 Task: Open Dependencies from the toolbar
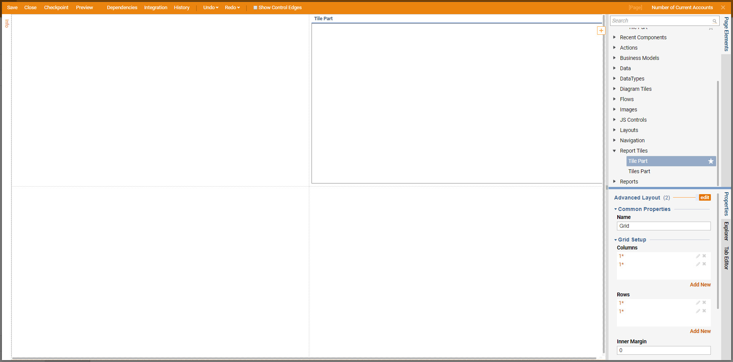pos(122,8)
